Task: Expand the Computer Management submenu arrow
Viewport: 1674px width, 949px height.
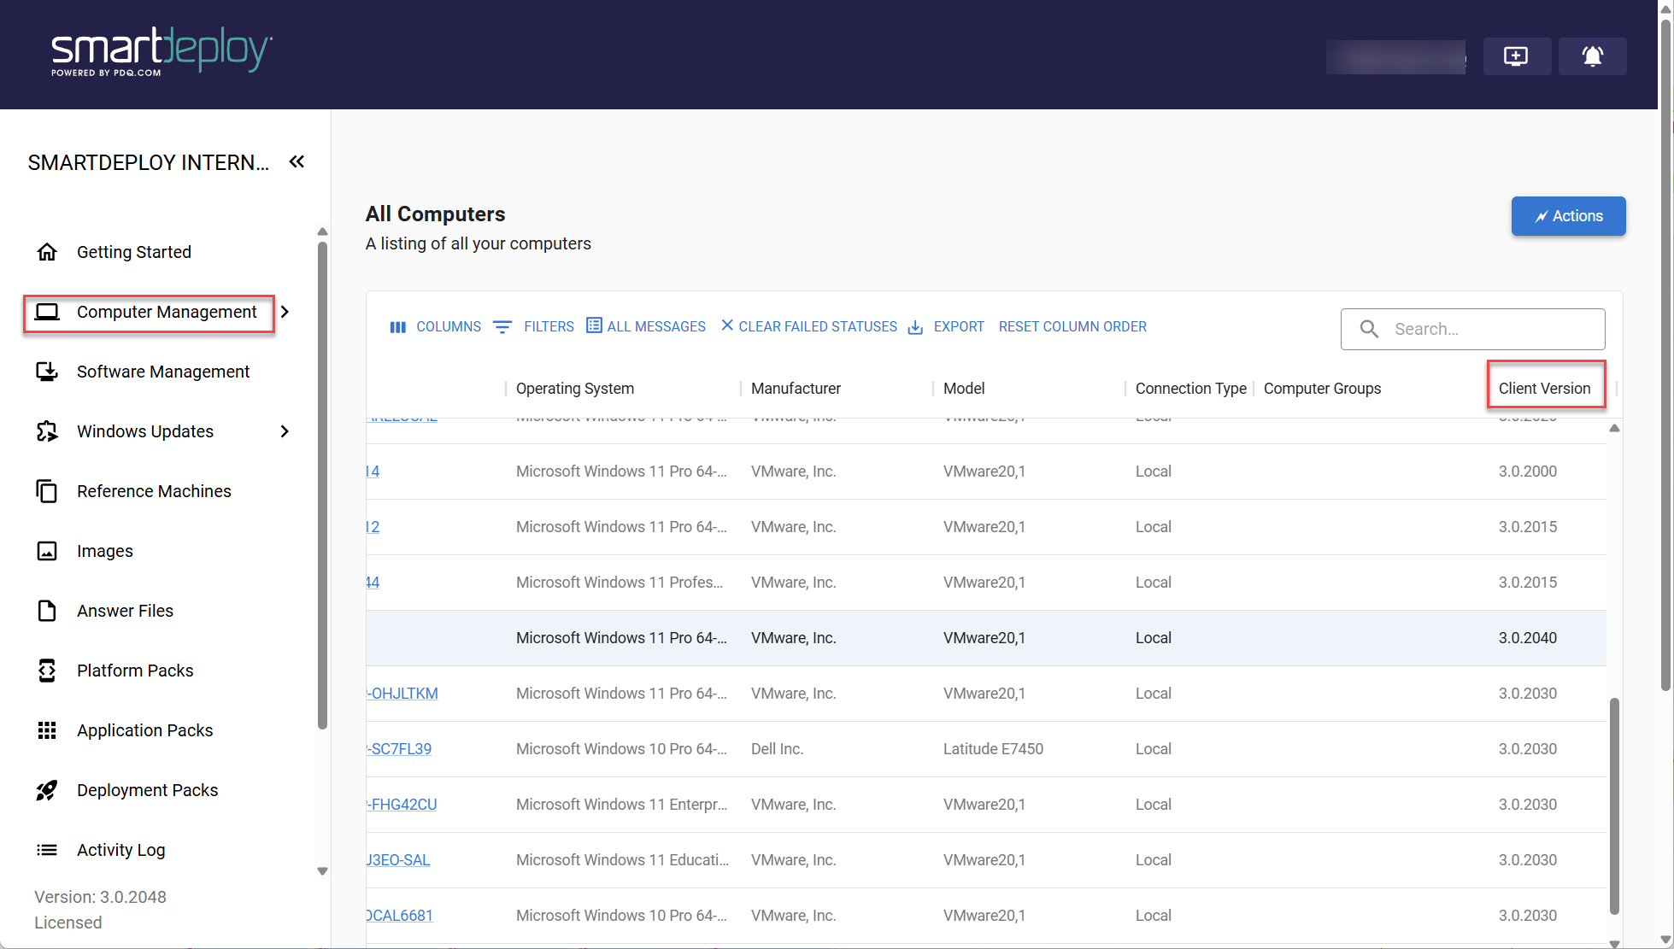Action: (x=285, y=312)
